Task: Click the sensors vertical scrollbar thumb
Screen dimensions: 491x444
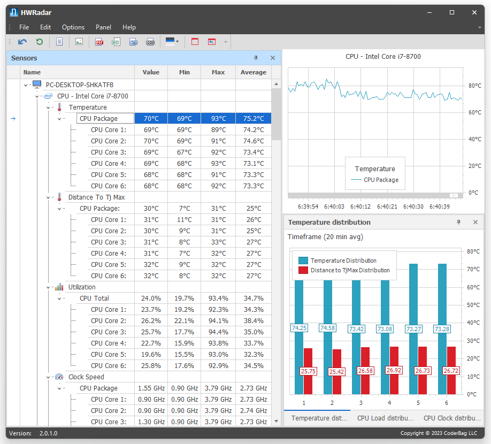Action: [276, 114]
